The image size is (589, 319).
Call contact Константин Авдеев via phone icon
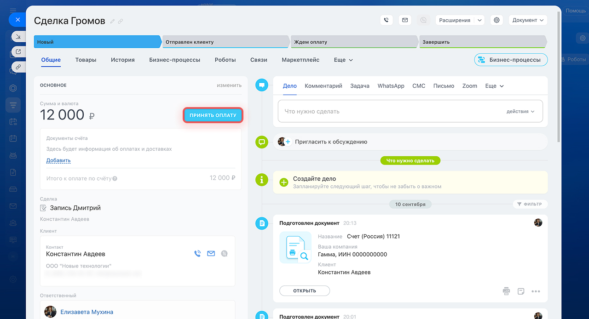pos(197,253)
